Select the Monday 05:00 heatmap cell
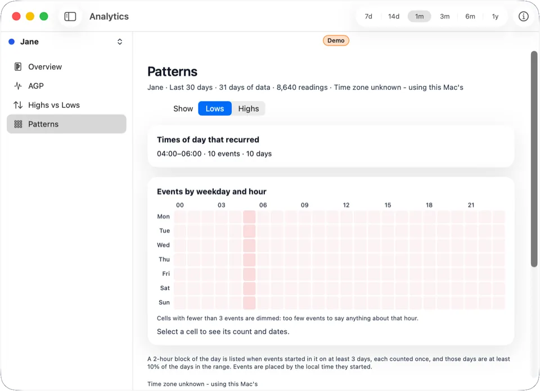Image resolution: width=540 pixels, height=391 pixels. [249, 217]
